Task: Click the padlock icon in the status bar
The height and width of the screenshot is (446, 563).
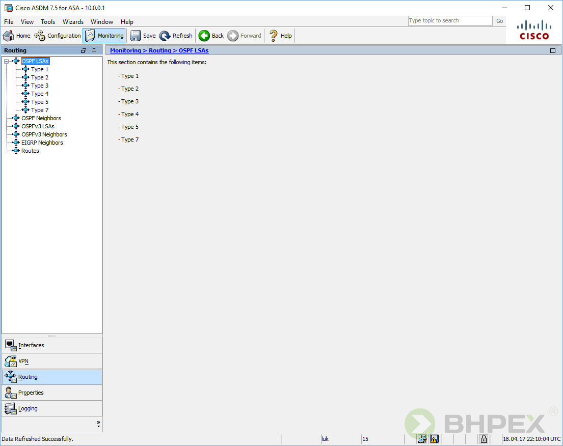Action: [x=484, y=439]
